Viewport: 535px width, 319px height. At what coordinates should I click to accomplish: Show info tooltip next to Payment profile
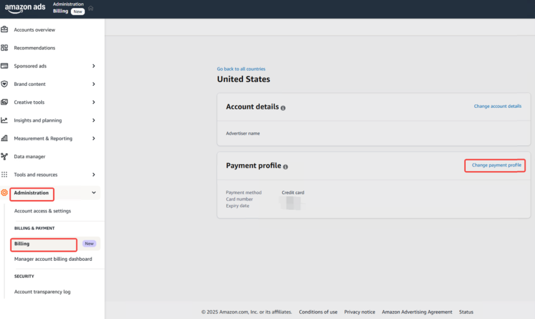[x=286, y=167]
